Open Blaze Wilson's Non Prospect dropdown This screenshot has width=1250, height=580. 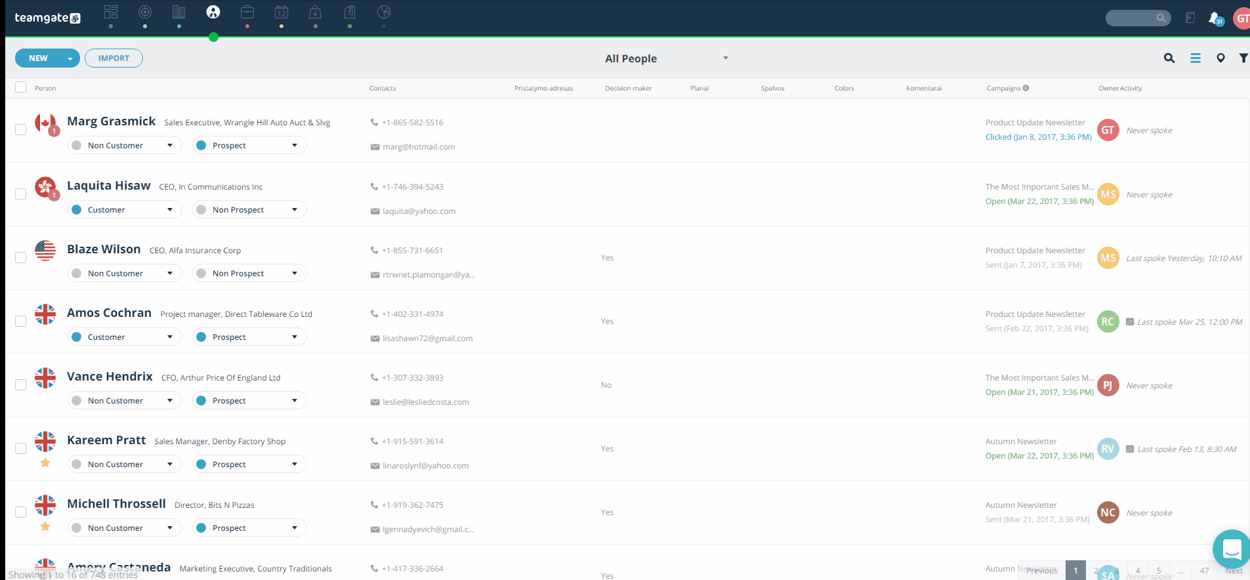point(249,273)
